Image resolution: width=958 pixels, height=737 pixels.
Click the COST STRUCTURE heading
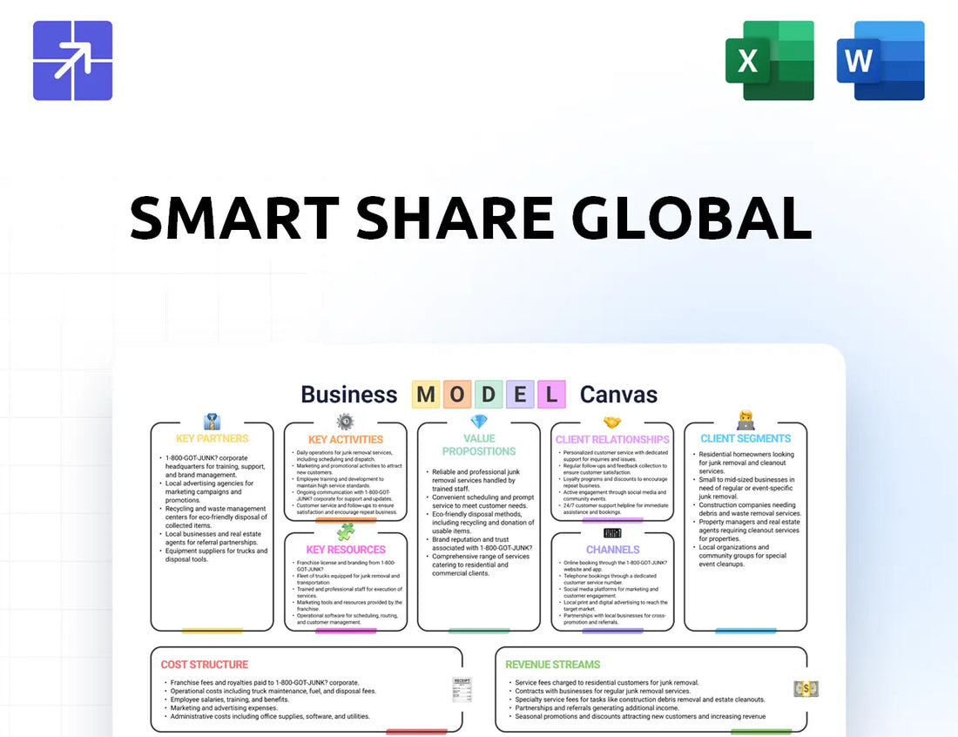[204, 665]
